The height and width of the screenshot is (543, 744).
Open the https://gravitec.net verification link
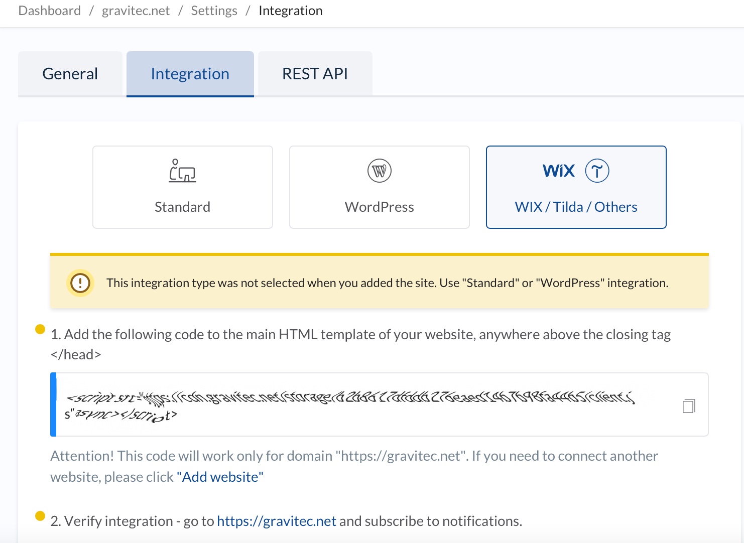[x=276, y=521]
